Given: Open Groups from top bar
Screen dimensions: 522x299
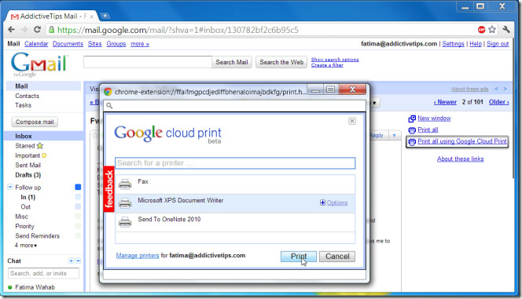Looking at the screenshot, I should (x=116, y=44).
